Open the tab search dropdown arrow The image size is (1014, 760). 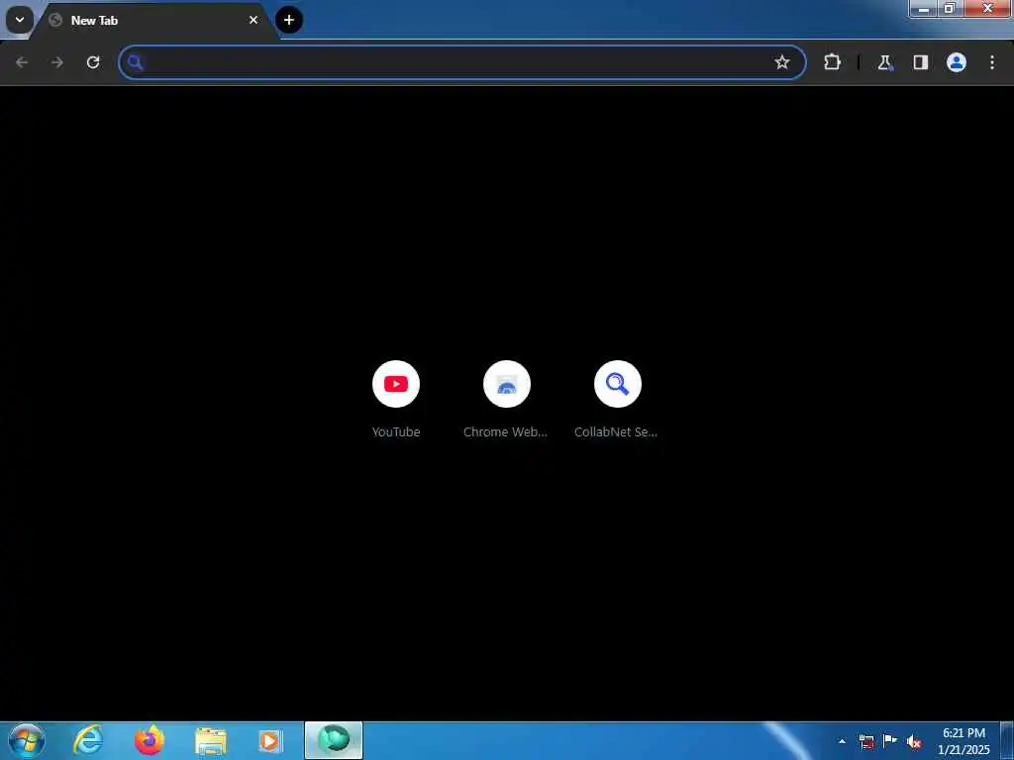[x=20, y=20]
